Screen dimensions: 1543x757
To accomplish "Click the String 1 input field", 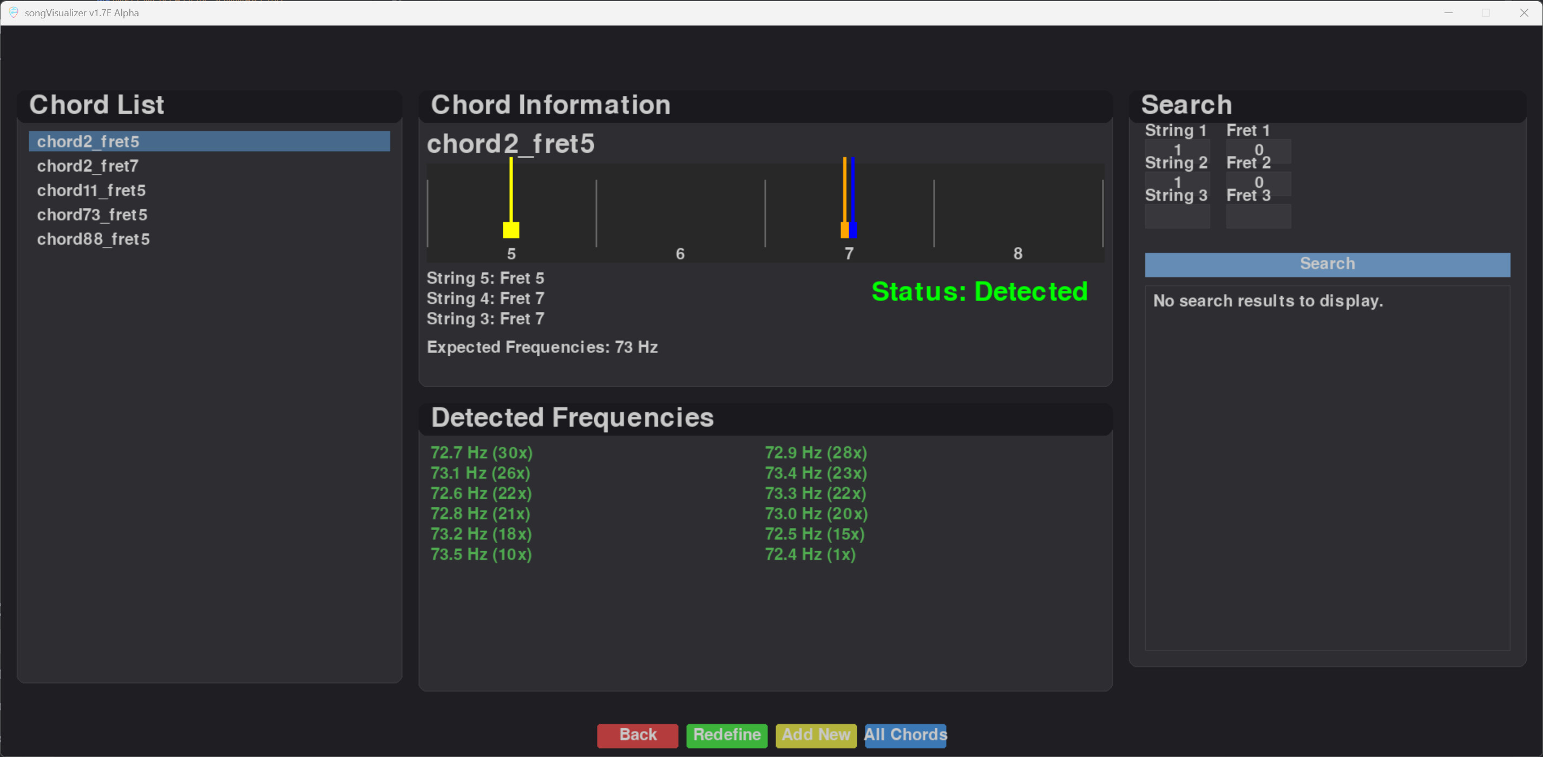I will click(x=1177, y=150).
